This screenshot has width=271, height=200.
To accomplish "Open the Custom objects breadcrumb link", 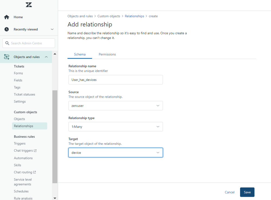I will point(109,16).
